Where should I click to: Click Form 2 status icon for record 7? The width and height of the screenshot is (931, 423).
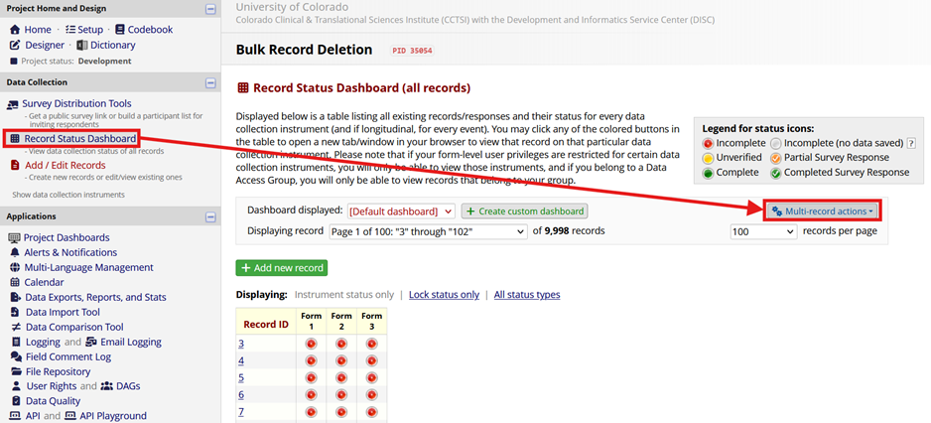341,412
